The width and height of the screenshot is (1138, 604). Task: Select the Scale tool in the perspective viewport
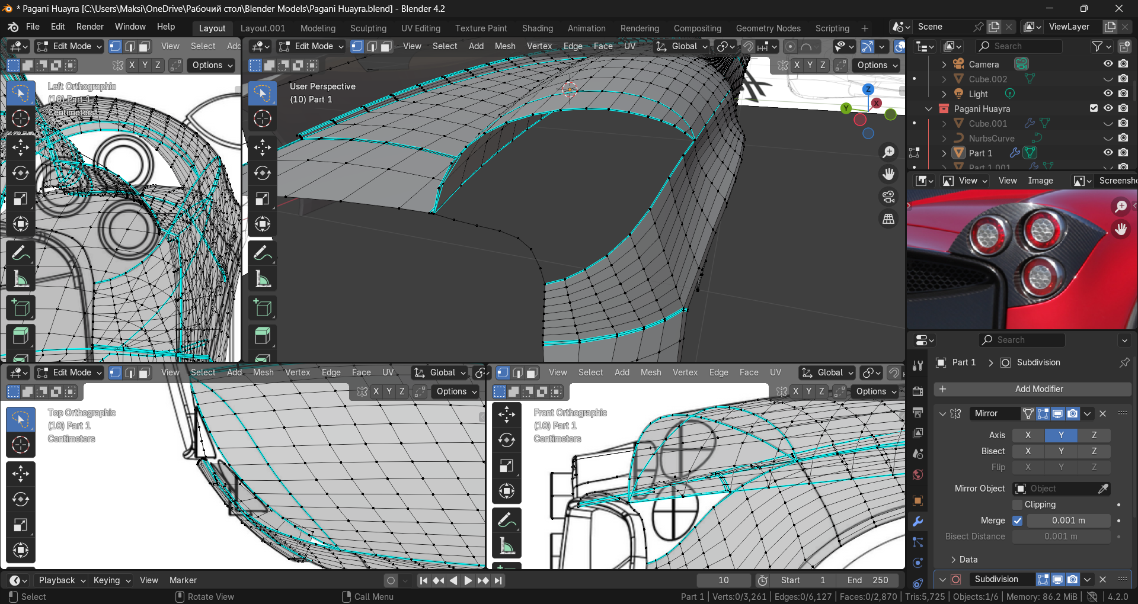click(262, 198)
